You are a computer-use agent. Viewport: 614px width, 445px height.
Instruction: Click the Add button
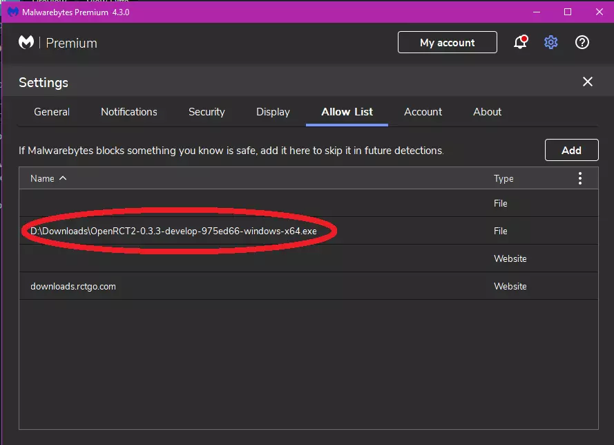click(571, 150)
